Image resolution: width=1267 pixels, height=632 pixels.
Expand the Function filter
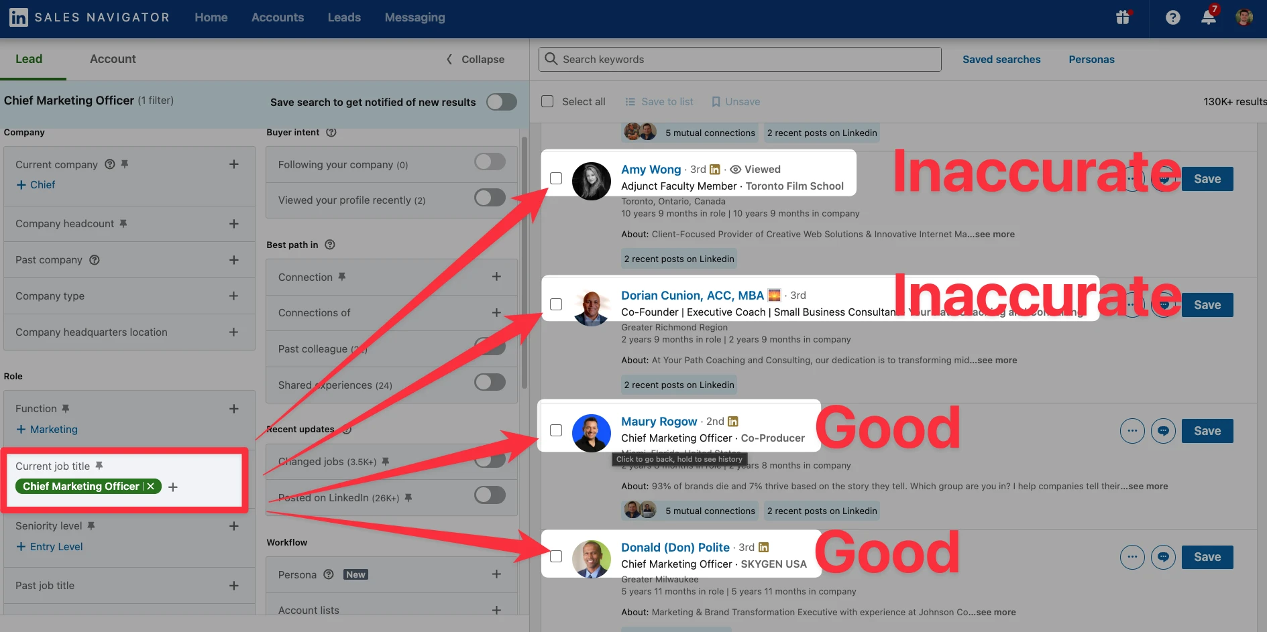(x=233, y=409)
